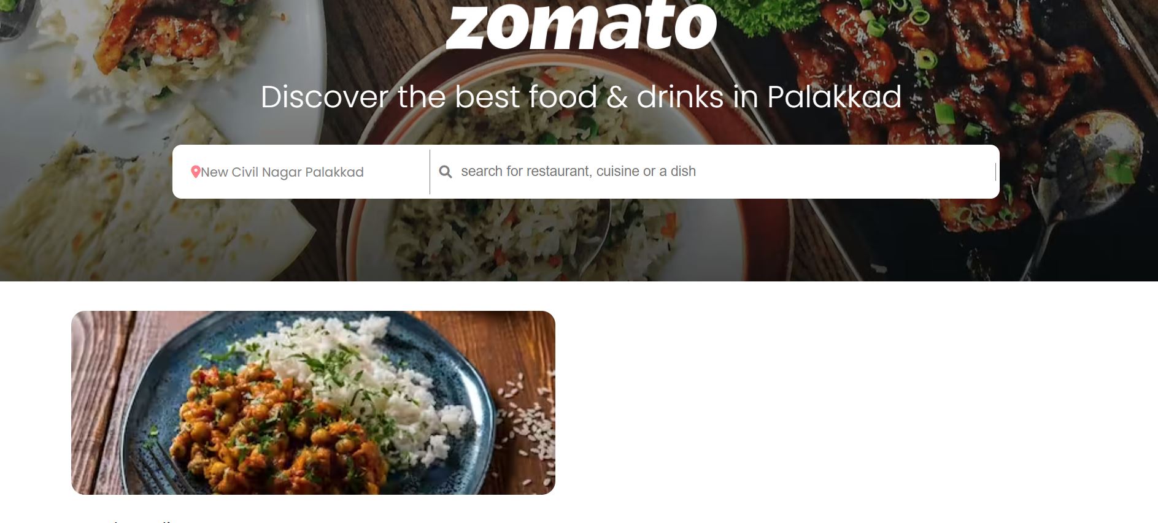
Task: Click the red location pin icon
Action: (196, 172)
